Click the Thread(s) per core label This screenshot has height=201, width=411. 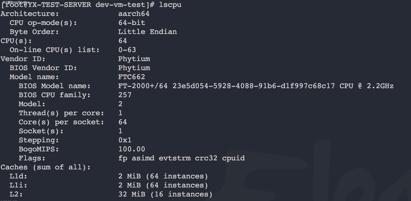61,113
